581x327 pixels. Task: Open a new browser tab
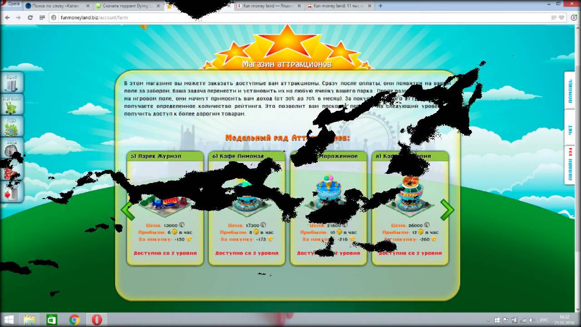coord(380,6)
